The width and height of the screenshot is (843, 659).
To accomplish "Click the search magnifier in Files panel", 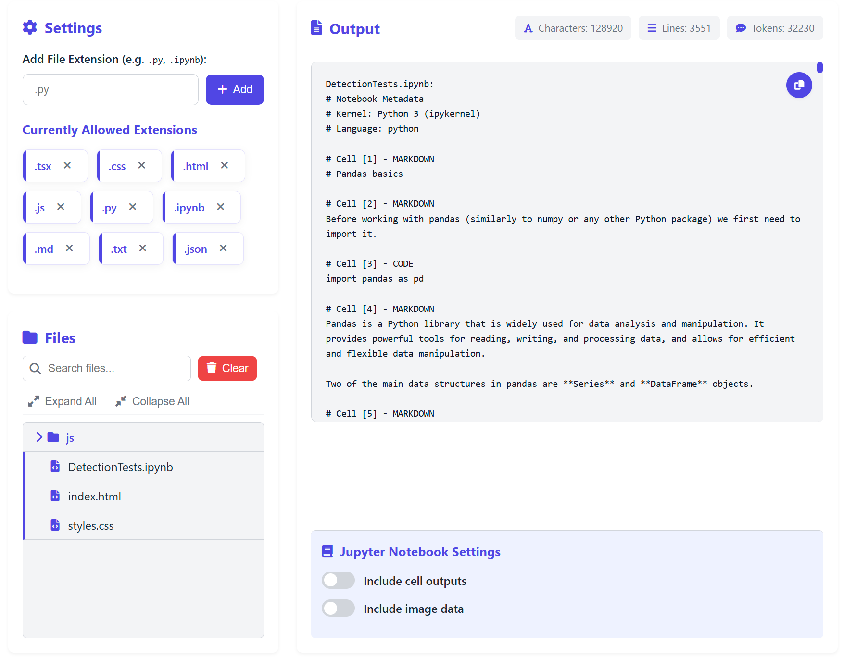I will [x=35, y=368].
